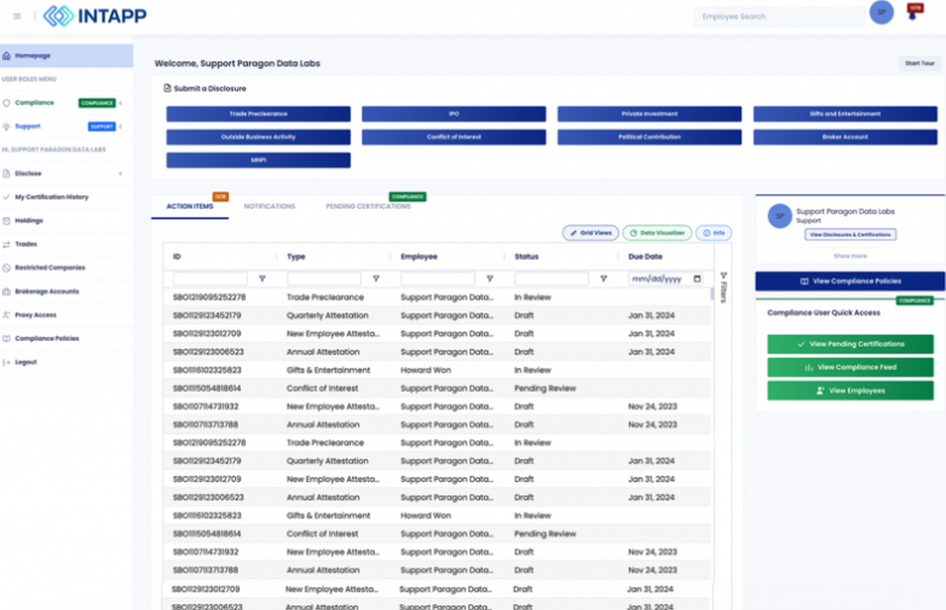Sort by the Due Date column header
This screenshot has height=610, width=946.
(645, 257)
